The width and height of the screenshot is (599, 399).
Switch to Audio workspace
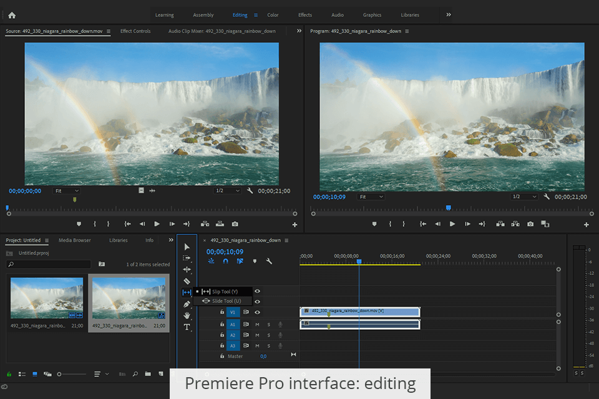[x=338, y=15]
